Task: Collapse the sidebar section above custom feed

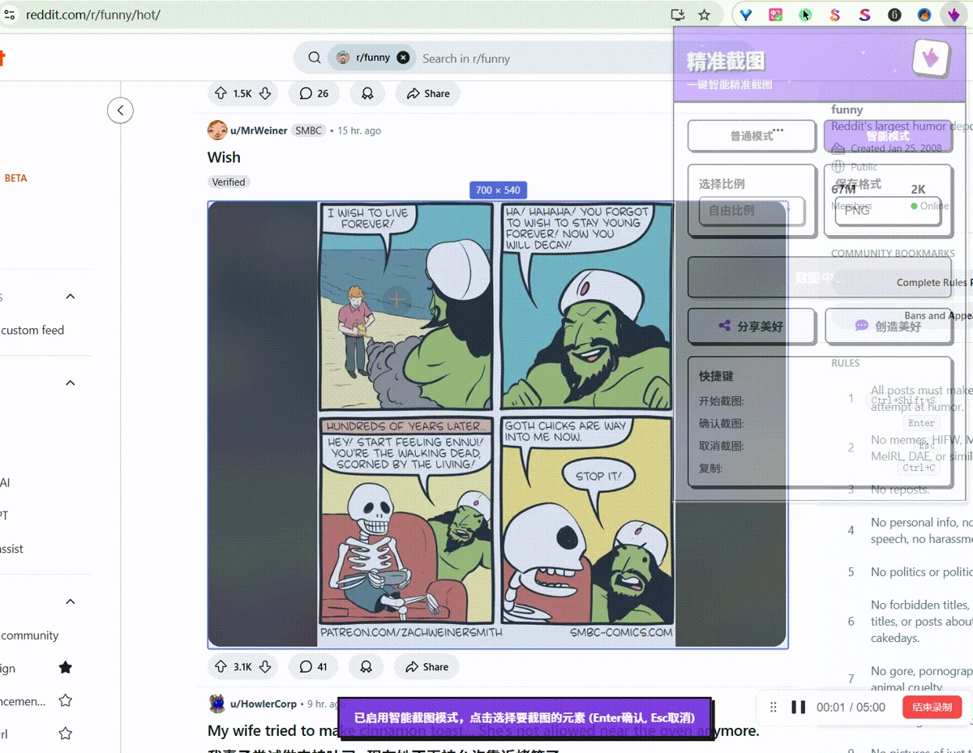Action: click(71, 297)
